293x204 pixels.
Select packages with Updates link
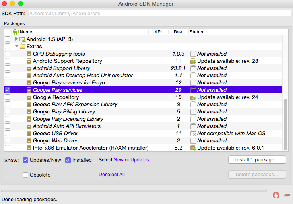tap(140, 160)
